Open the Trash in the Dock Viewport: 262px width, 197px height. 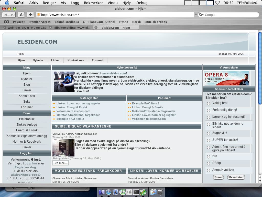(160, 192)
